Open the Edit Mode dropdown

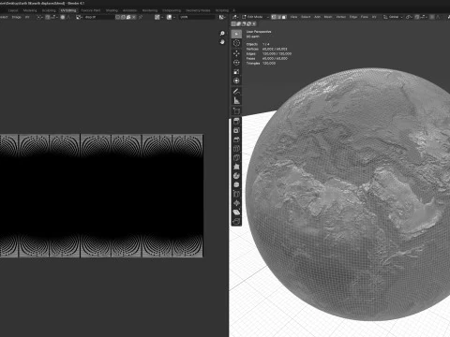(x=255, y=17)
